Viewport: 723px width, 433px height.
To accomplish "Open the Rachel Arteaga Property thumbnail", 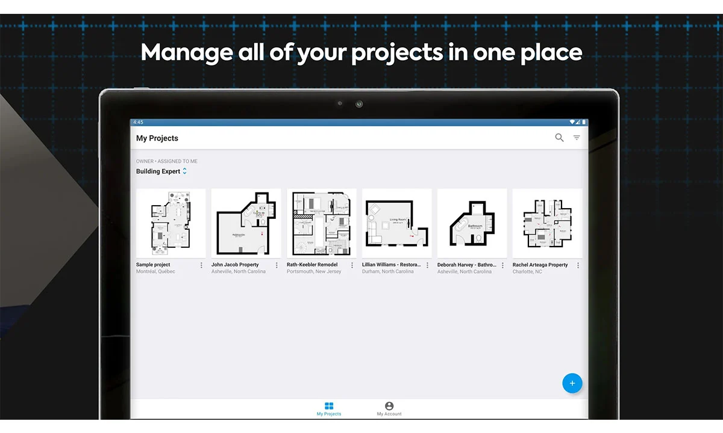I will pos(547,223).
